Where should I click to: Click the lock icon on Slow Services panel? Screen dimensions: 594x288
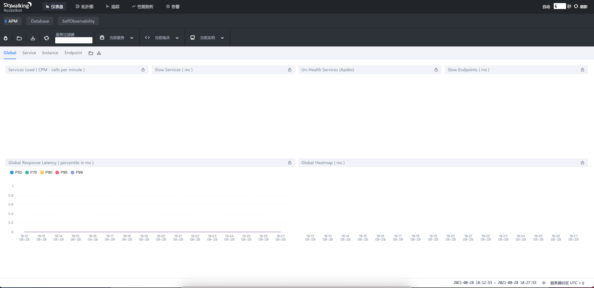290,70
